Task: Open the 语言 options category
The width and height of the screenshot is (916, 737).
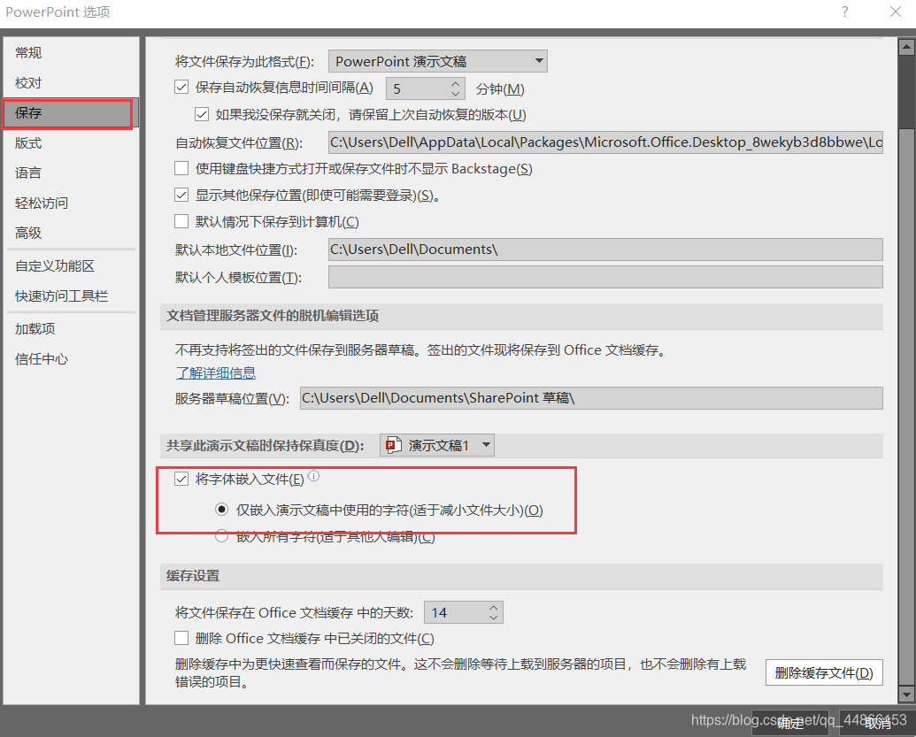Action: click(70, 173)
